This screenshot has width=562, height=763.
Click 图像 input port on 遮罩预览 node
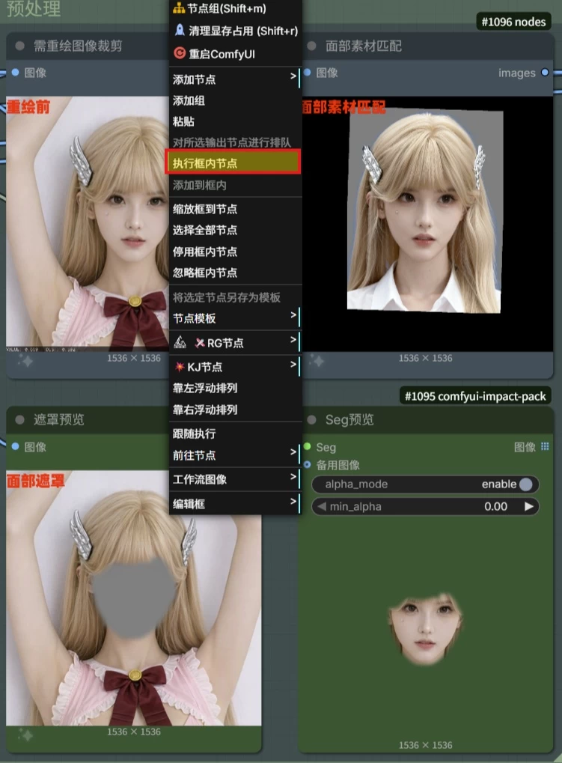[x=15, y=446]
